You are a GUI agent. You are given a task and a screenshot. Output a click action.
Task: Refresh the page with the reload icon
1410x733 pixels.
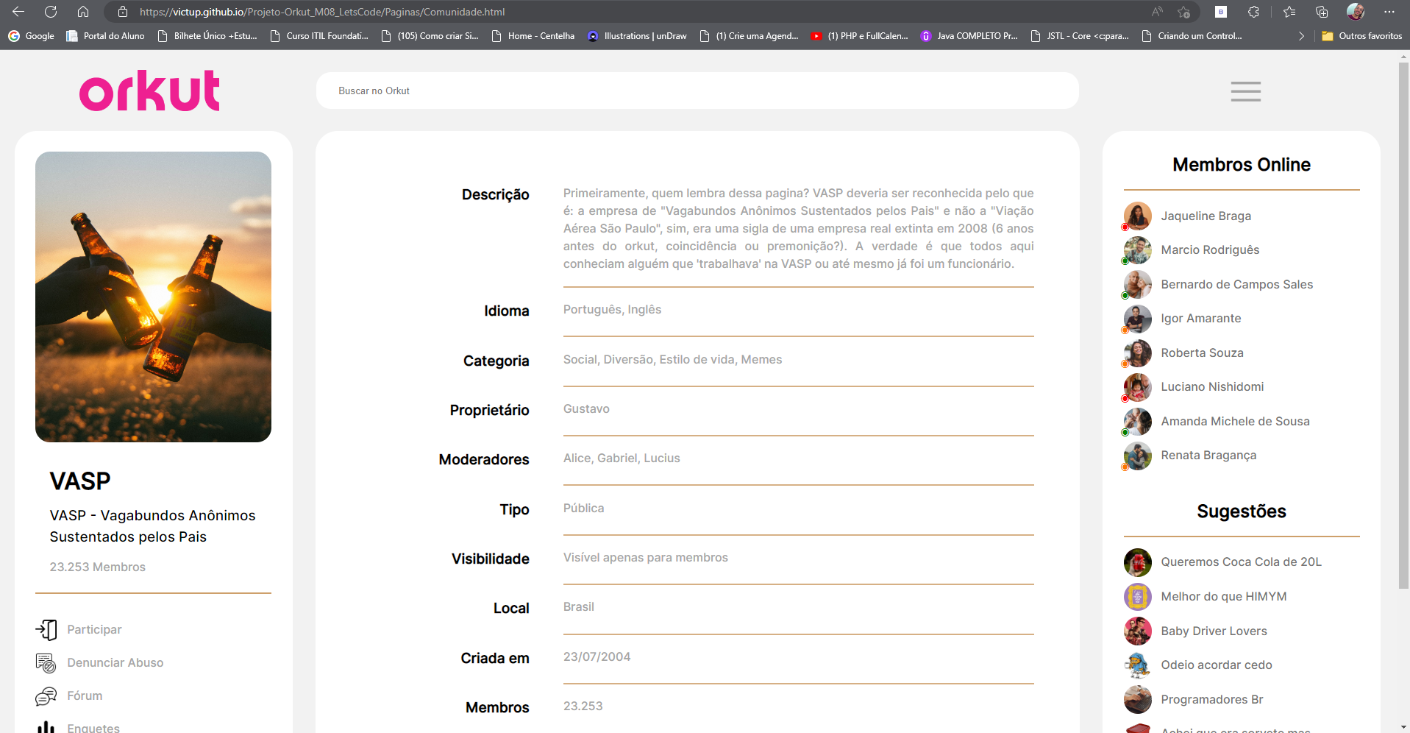(x=51, y=12)
